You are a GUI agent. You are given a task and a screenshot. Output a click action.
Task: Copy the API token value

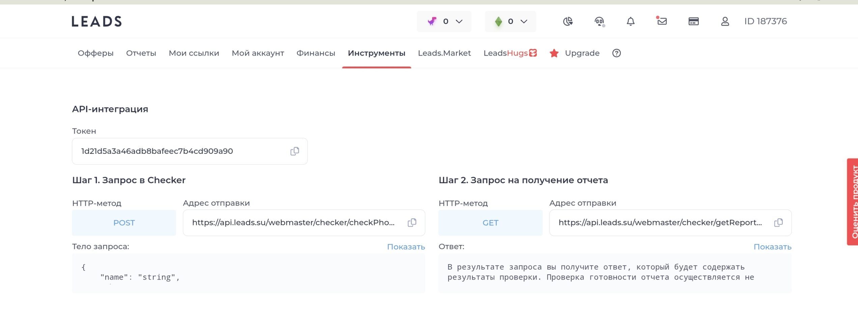[x=294, y=151]
